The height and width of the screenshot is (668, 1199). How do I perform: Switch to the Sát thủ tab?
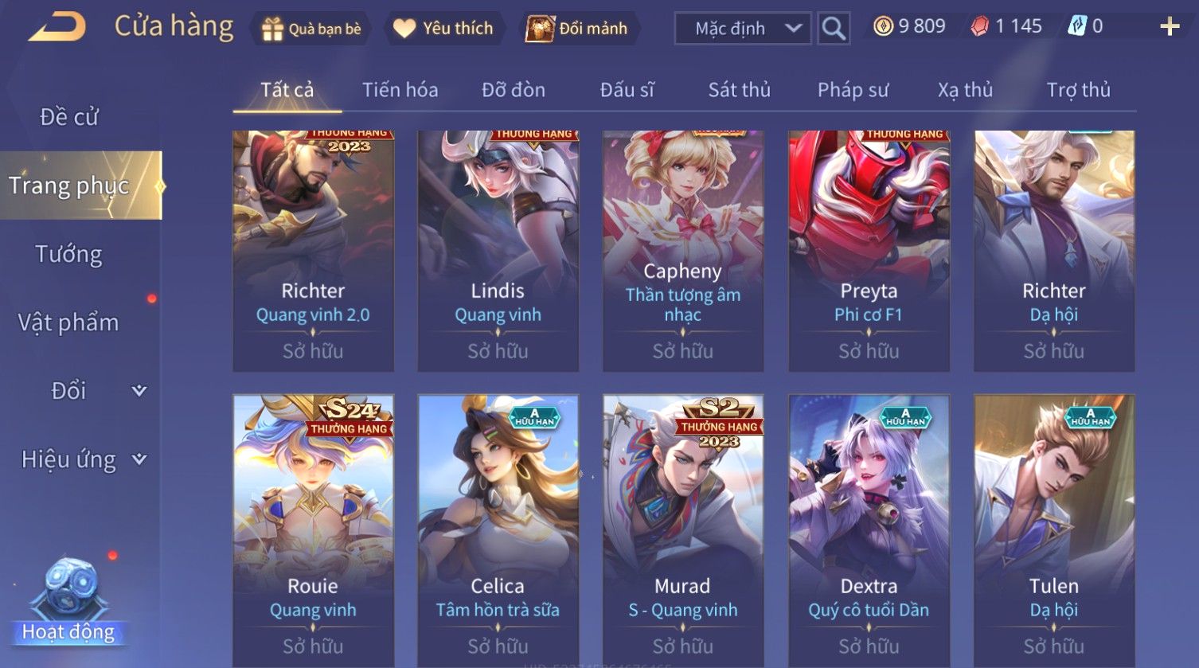740,90
